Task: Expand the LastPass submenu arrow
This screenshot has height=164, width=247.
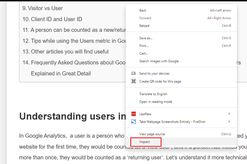Action: 229,114
